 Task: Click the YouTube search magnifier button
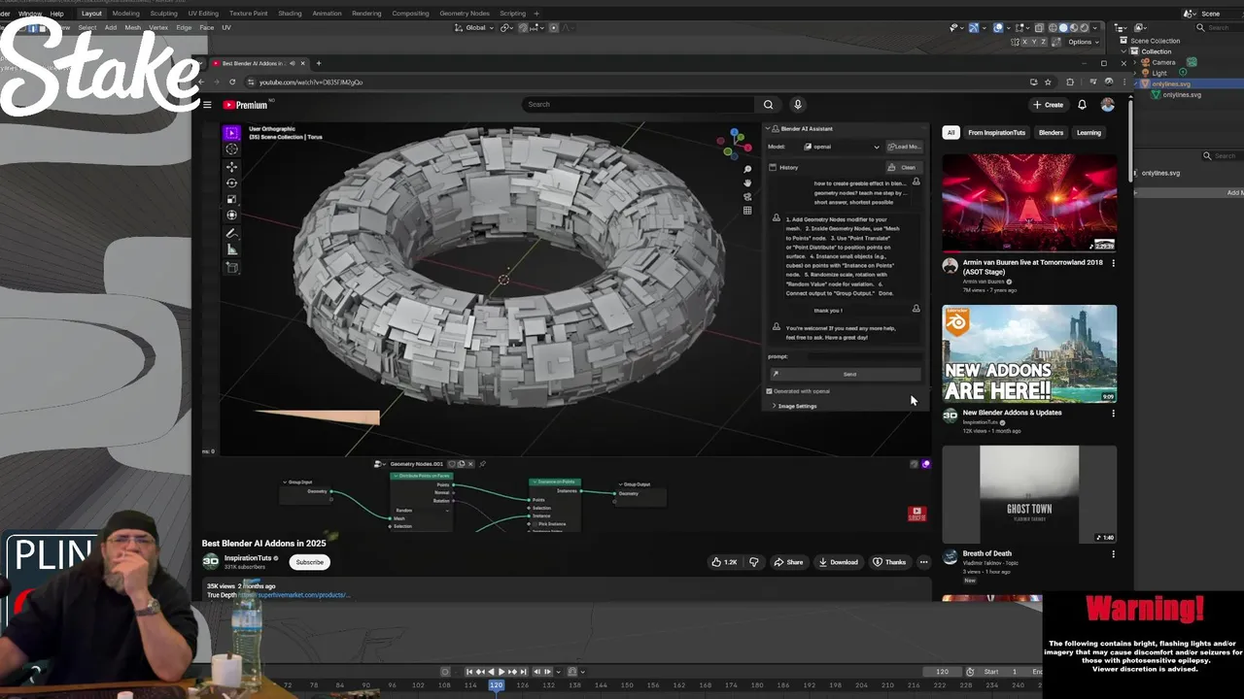pos(768,105)
